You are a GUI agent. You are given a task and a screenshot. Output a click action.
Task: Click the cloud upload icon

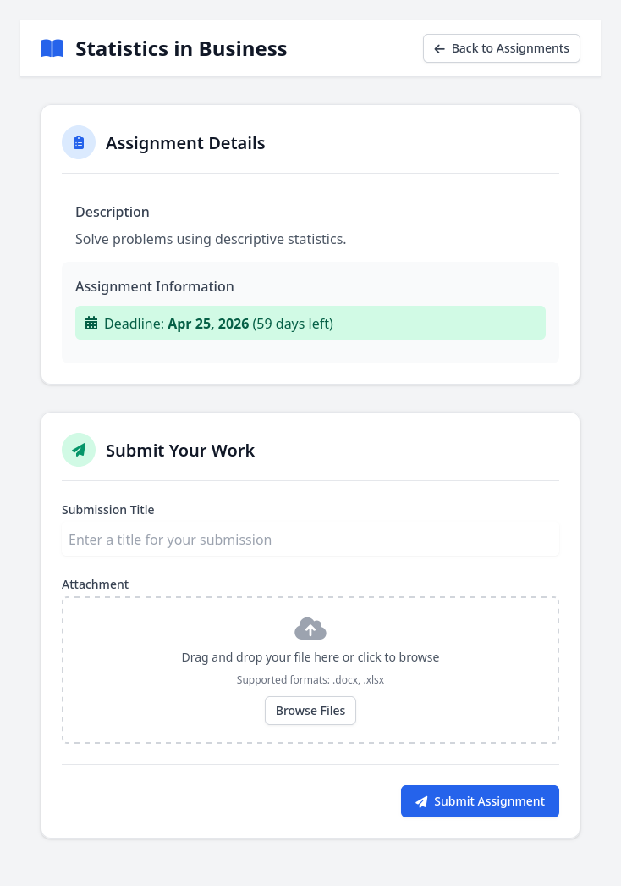click(x=310, y=629)
